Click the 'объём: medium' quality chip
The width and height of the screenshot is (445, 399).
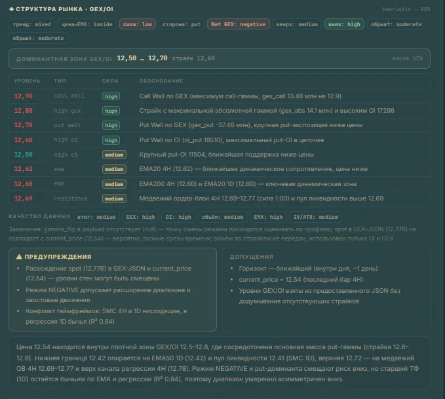pyautogui.click(x=223, y=217)
